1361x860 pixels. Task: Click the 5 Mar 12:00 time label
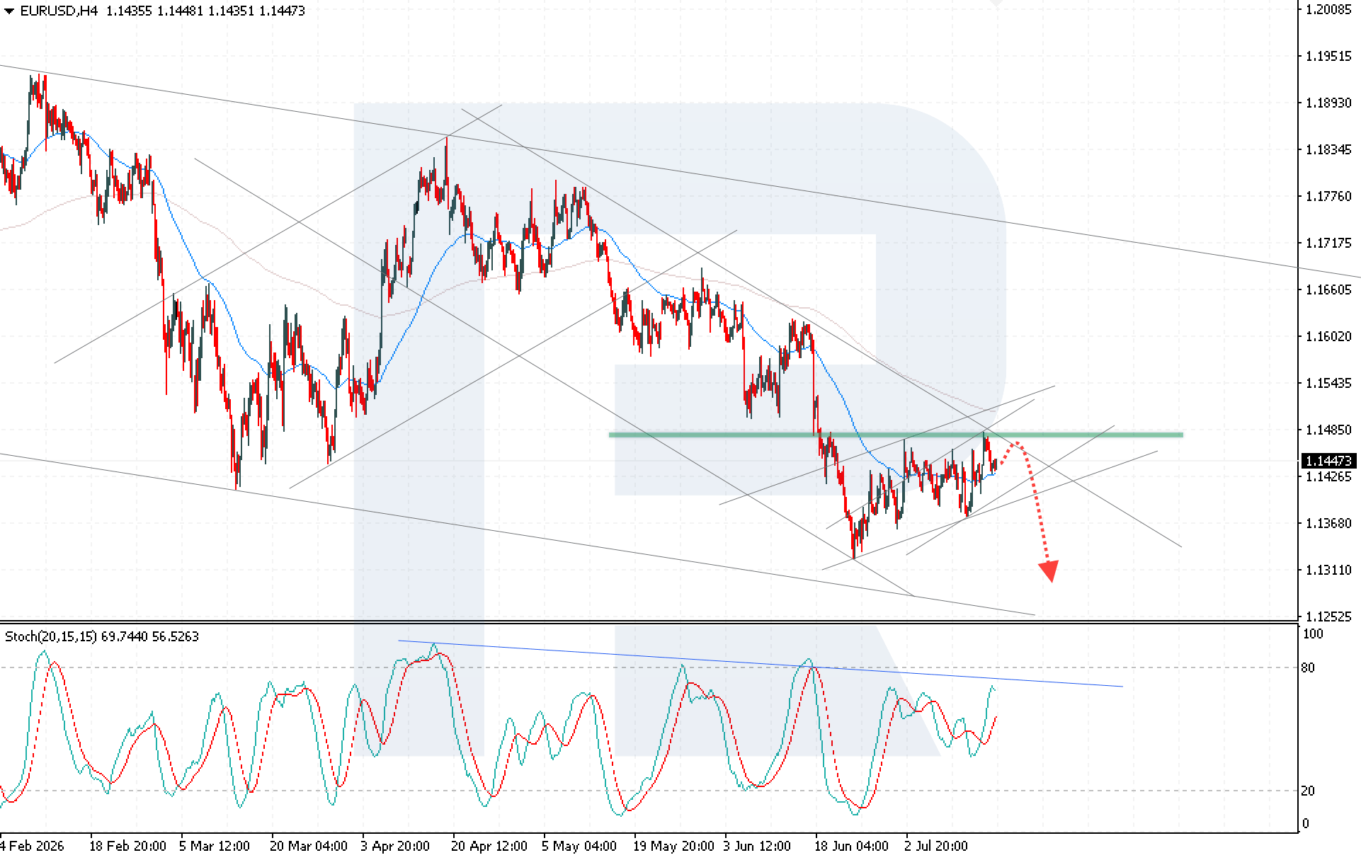(215, 846)
